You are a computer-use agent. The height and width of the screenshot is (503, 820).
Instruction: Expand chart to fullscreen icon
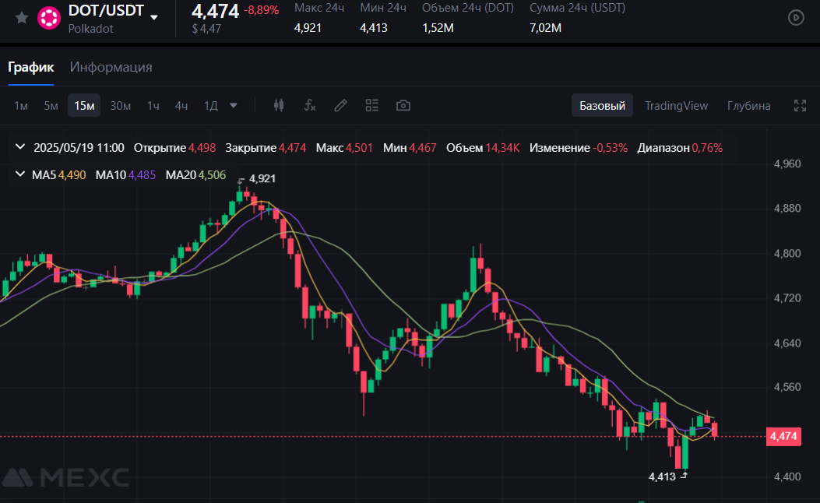[800, 106]
